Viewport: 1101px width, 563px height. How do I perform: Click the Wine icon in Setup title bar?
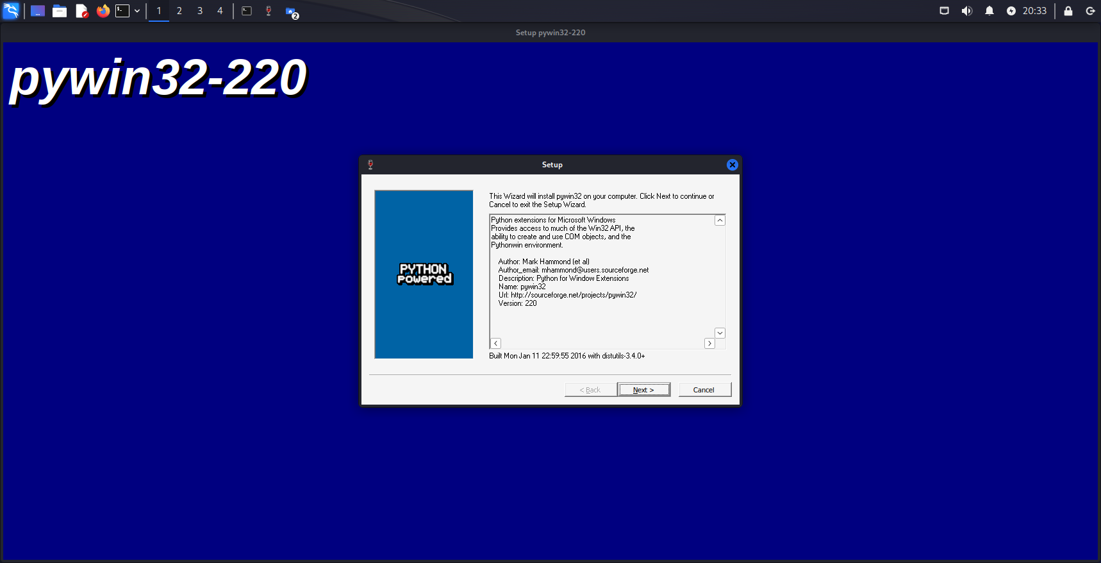click(370, 165)
